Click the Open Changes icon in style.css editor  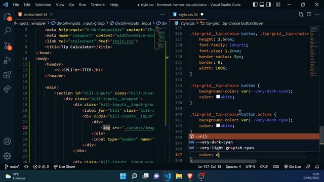click(301, 15)
